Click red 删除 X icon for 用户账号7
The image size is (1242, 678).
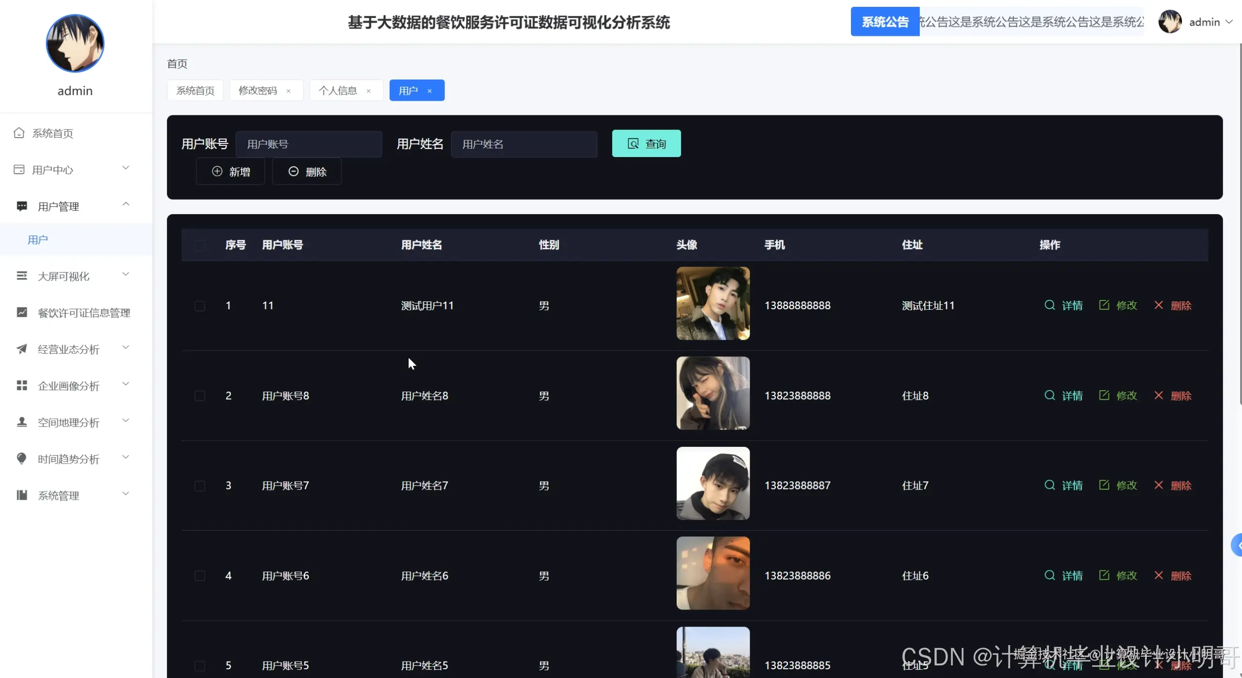point(1159,485)
